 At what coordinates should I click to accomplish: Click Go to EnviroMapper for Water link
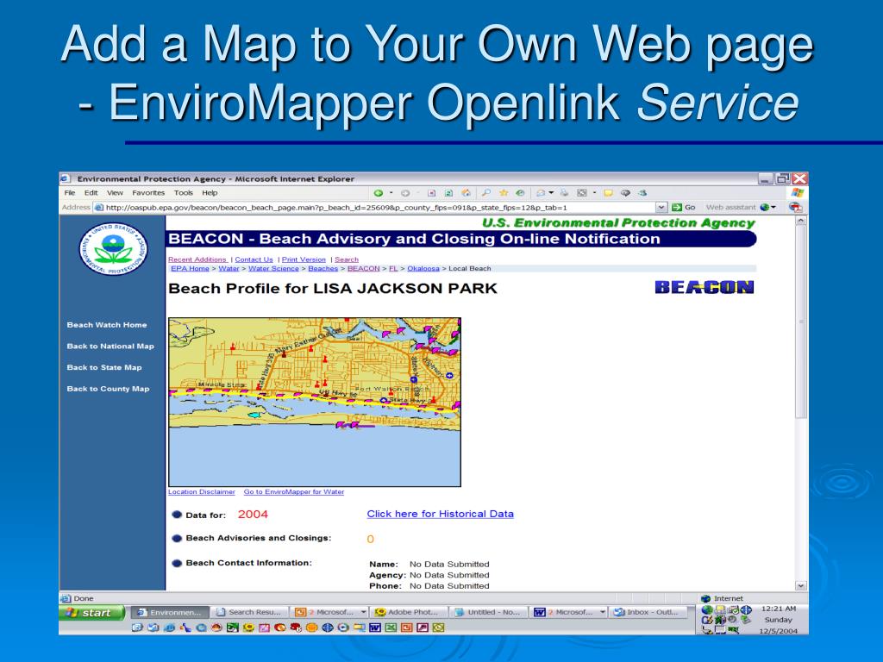click(293, 492)
